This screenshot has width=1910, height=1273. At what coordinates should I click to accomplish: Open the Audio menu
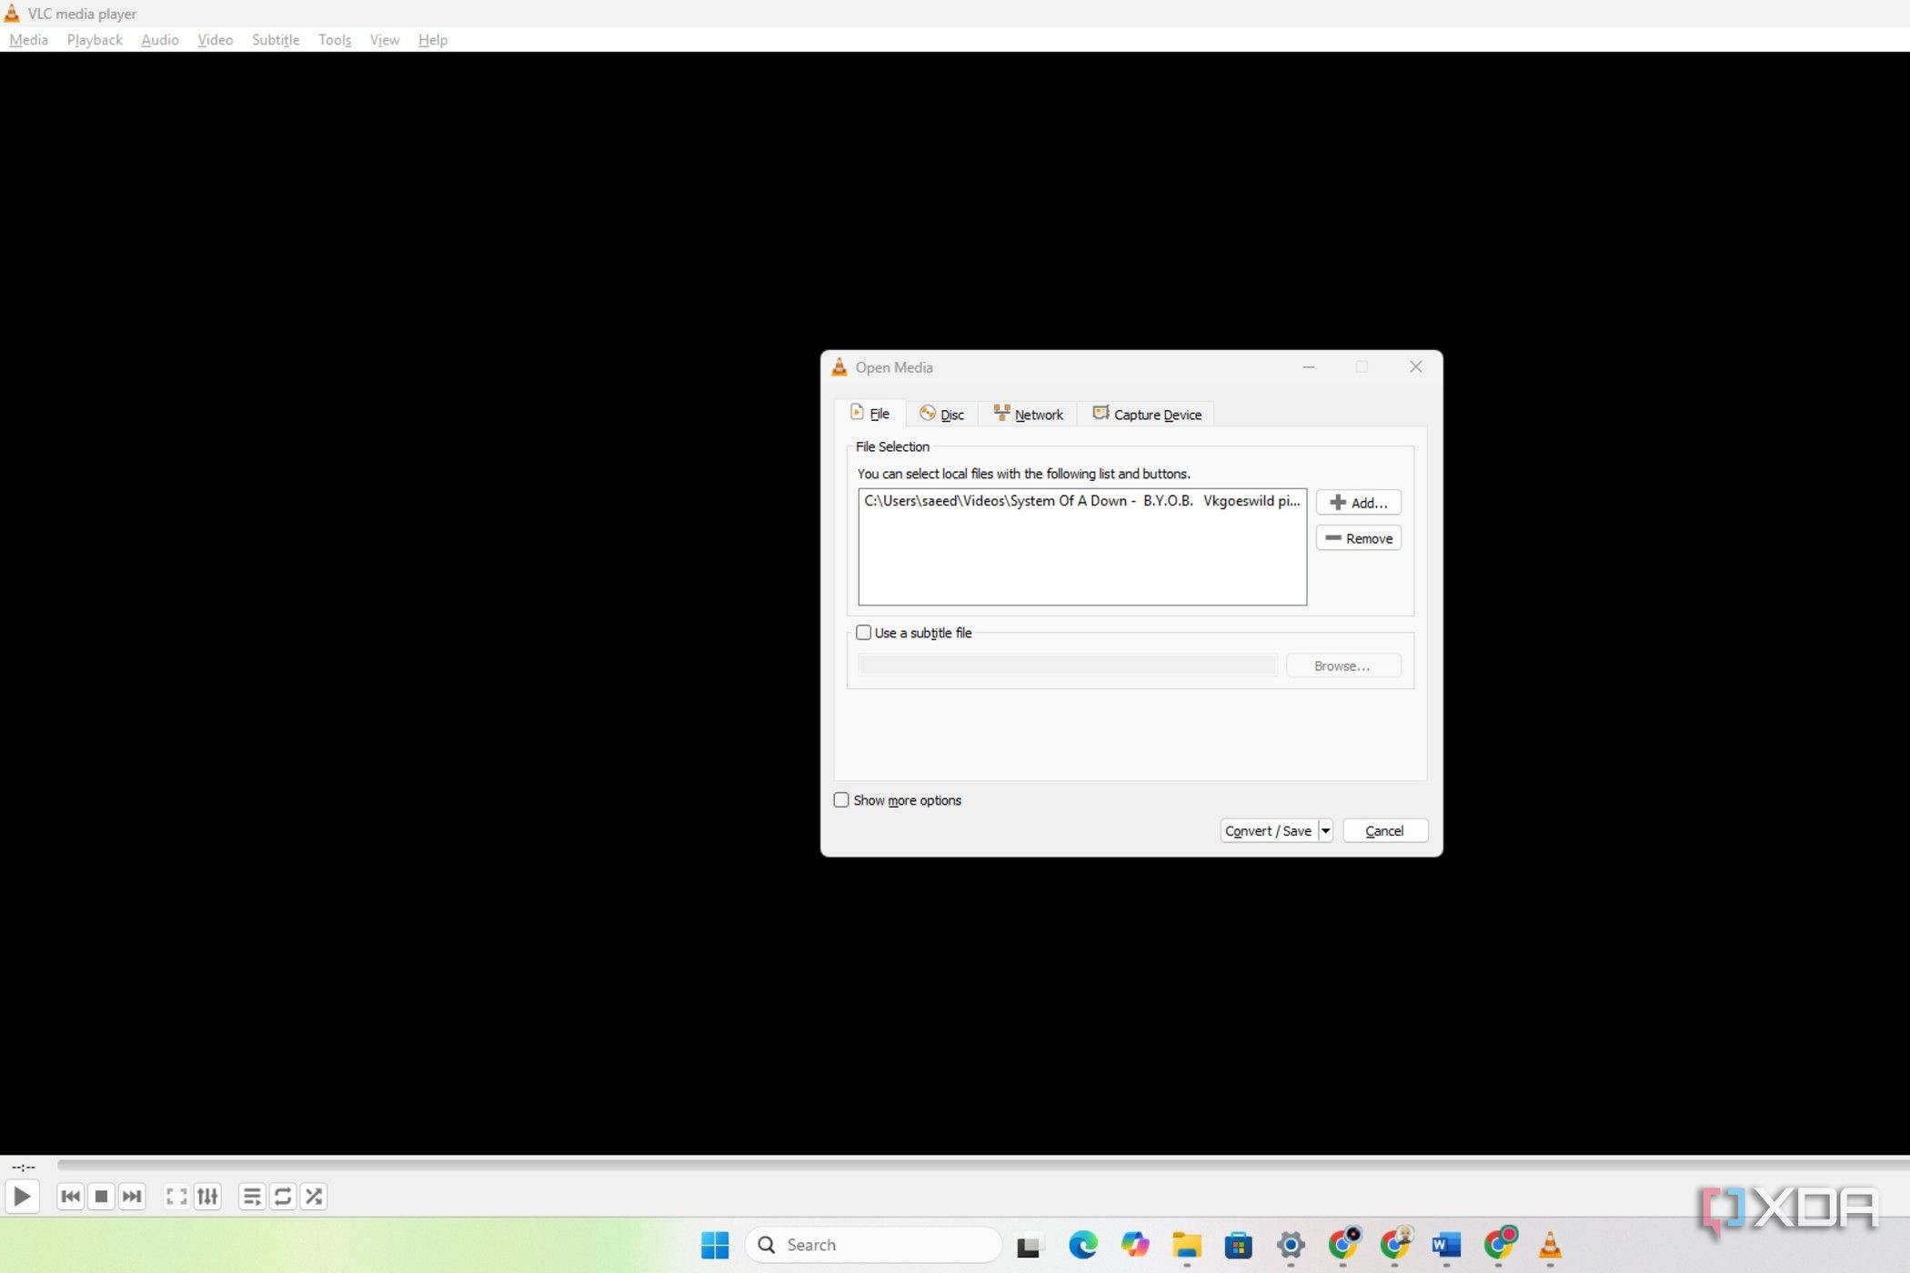tap(160, 40)
